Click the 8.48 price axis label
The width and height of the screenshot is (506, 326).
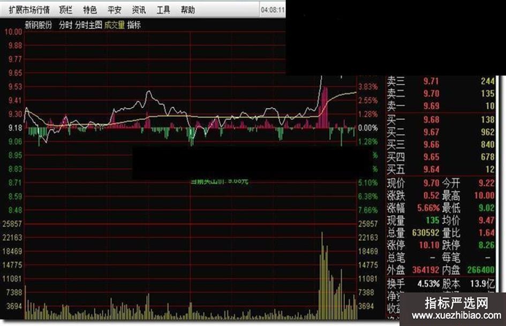pos(15,210)
